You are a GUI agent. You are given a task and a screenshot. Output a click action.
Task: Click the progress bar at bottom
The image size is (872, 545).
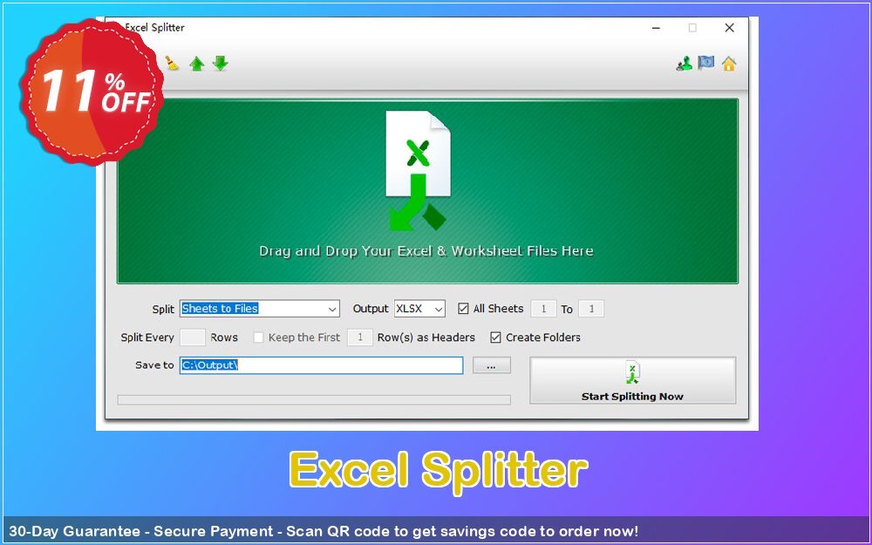[x=314, y=400]
